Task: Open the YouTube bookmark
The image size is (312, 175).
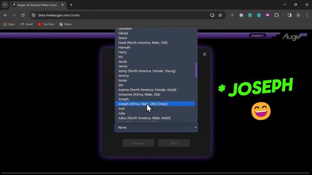Action: coord(46,24)
